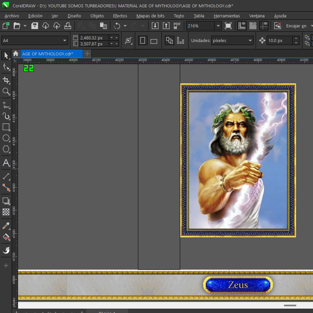Viewport: 313px width, 313px height.
Task: Select the Rectangle tool
Action: pos(6,127)
